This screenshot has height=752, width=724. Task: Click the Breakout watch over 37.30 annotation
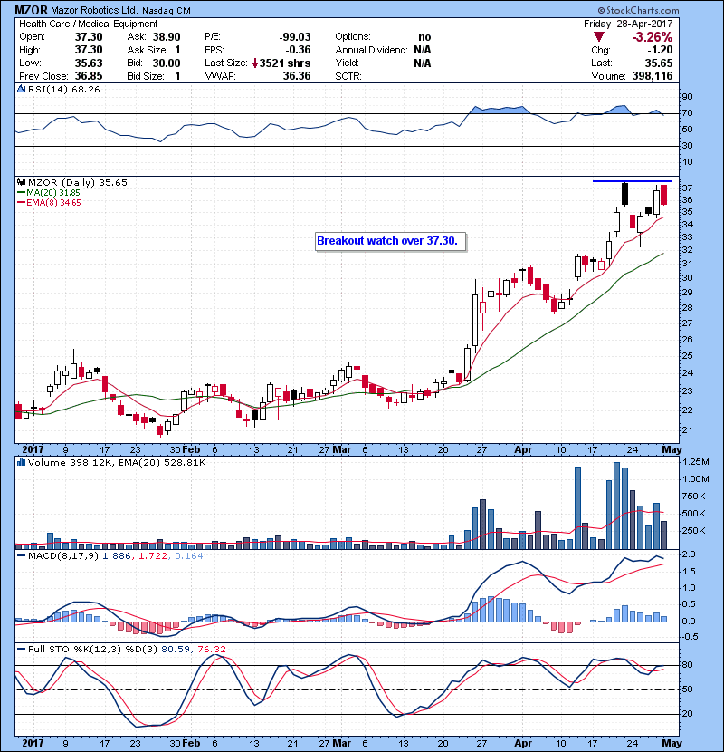[391, 241]
